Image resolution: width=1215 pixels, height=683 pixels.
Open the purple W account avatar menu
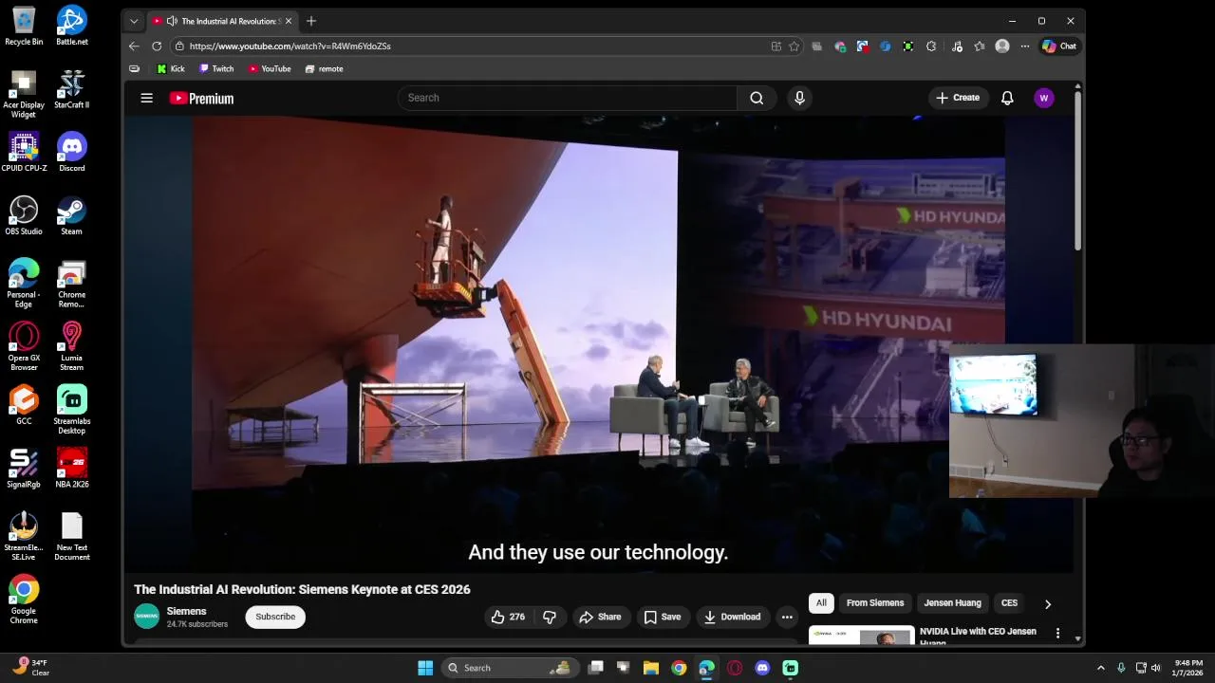[1044, 98]
